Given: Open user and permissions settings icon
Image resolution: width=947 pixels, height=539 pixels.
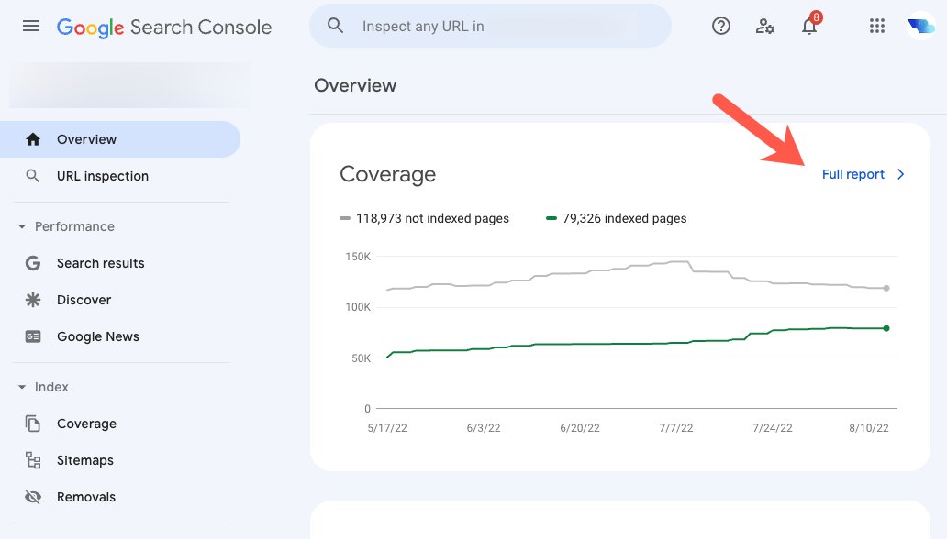Looking at the screenshot, I should [764, 26].
